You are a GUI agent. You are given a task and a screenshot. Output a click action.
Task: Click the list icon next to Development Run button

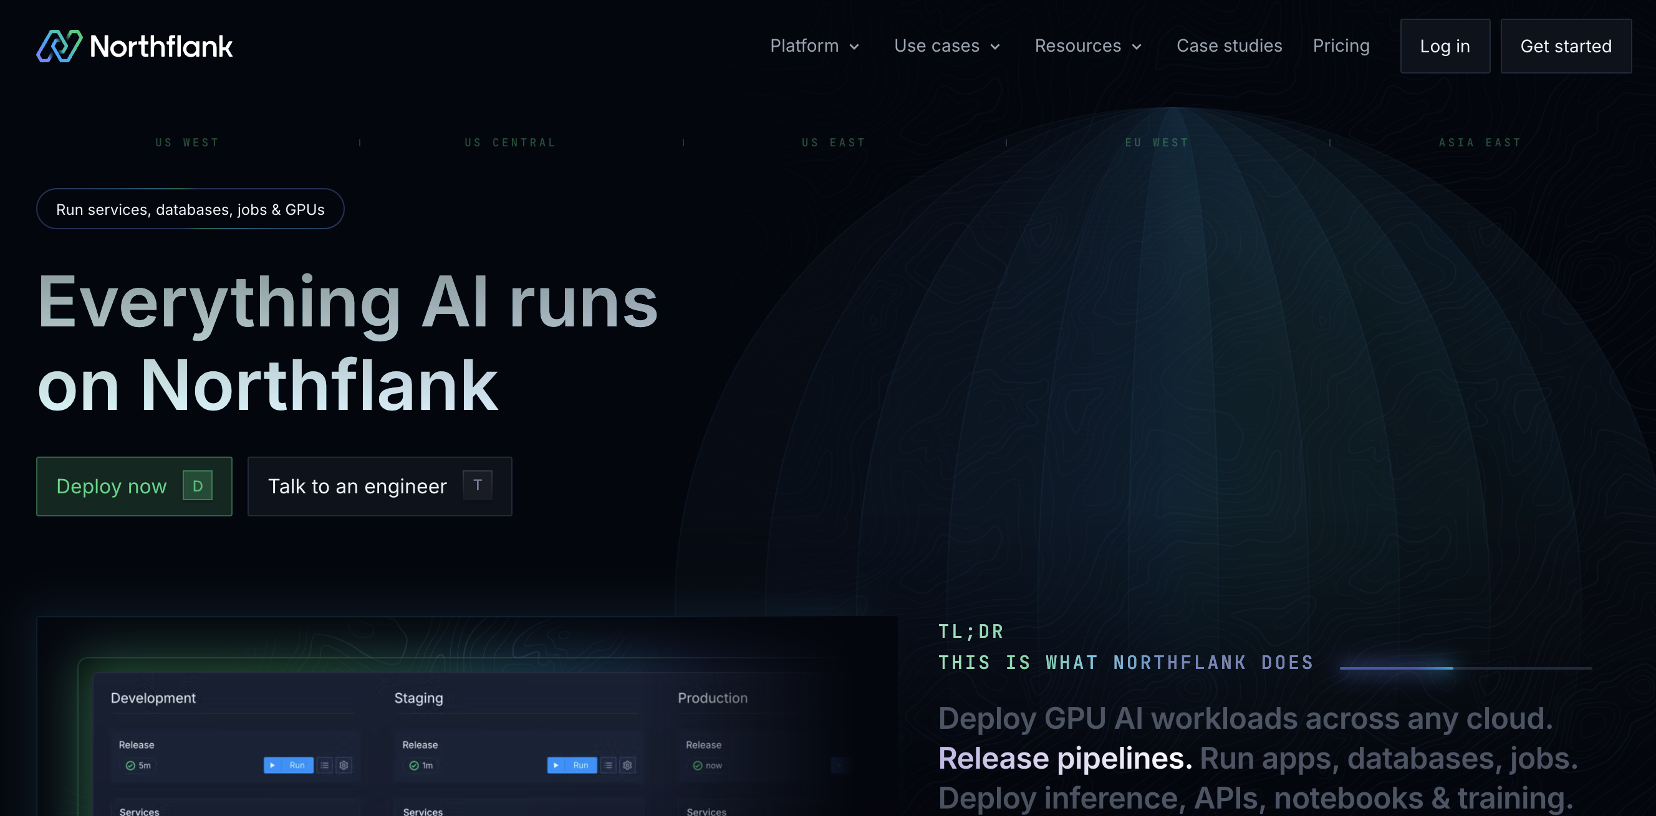point(326,766)
